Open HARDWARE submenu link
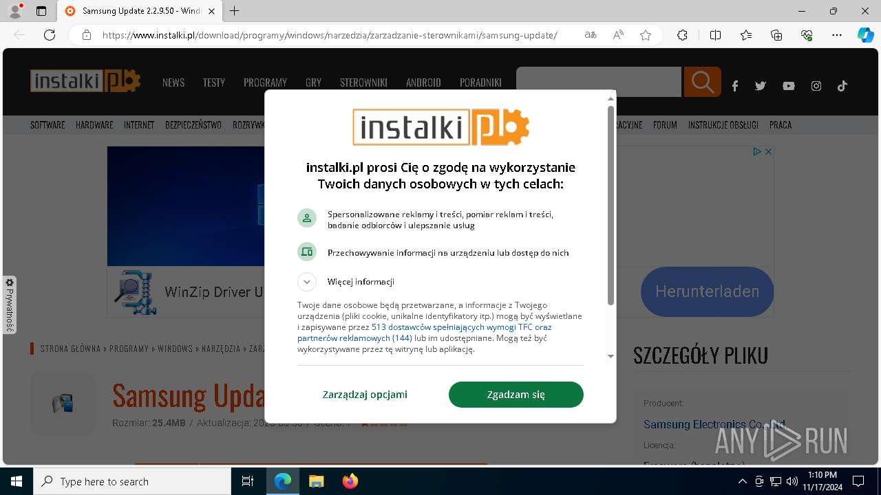 [x=94, y=125]
